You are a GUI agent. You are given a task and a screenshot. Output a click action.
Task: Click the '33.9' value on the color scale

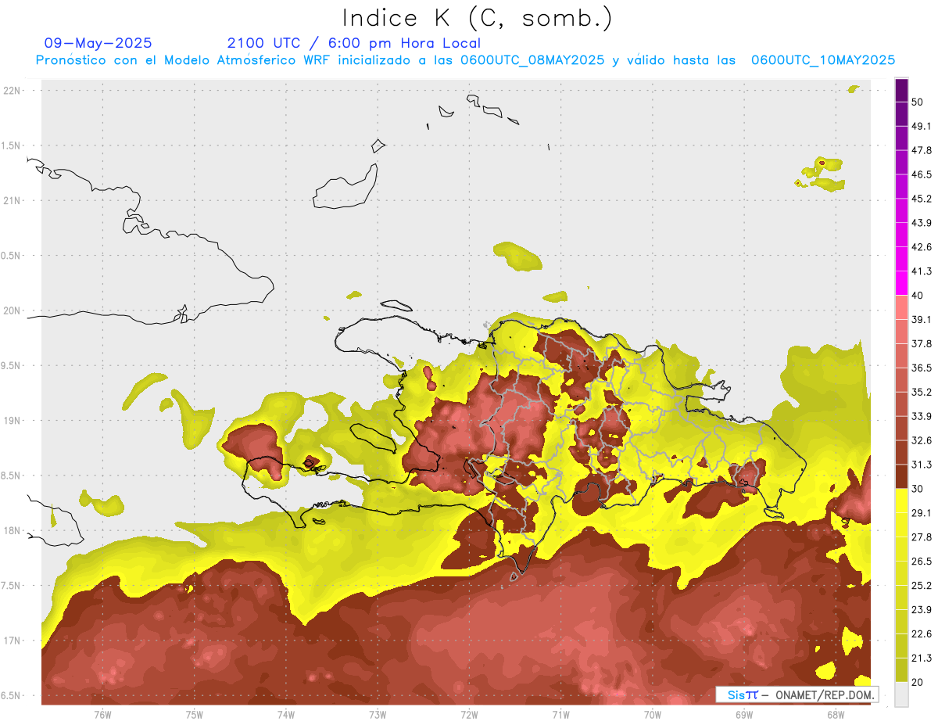(x=922, y=417)
